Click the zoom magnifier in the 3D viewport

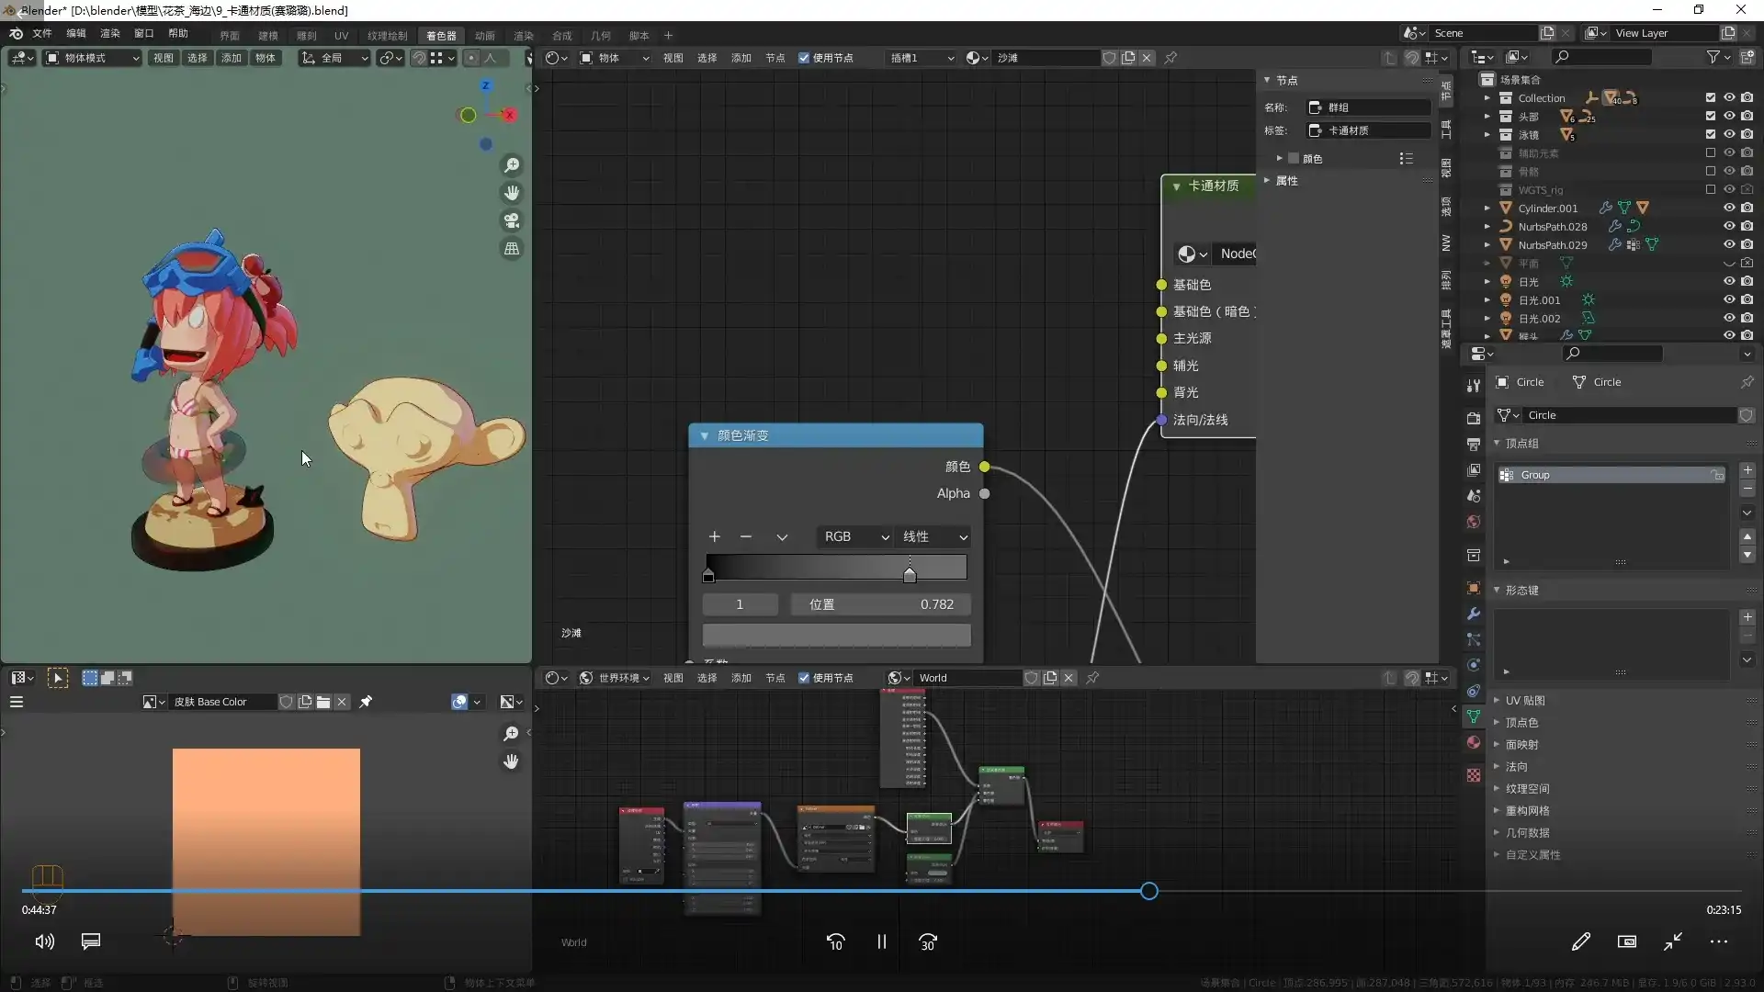click(x=512, y=165)
